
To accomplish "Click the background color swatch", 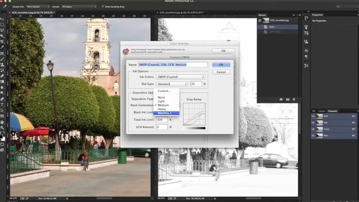I will point(3,139).
